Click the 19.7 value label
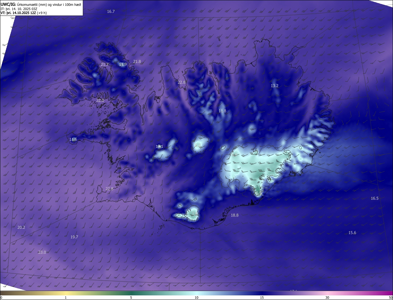 click(x=74, y=237)
